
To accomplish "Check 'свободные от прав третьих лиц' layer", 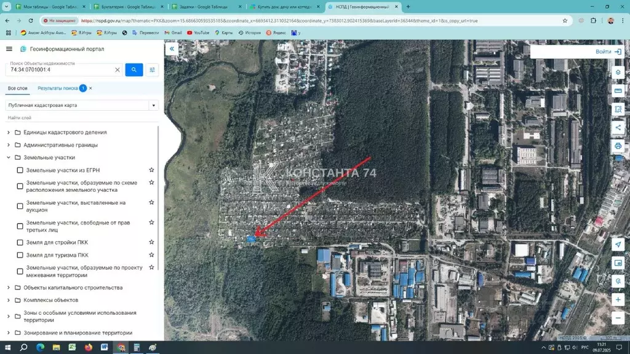I will point(20,226).
